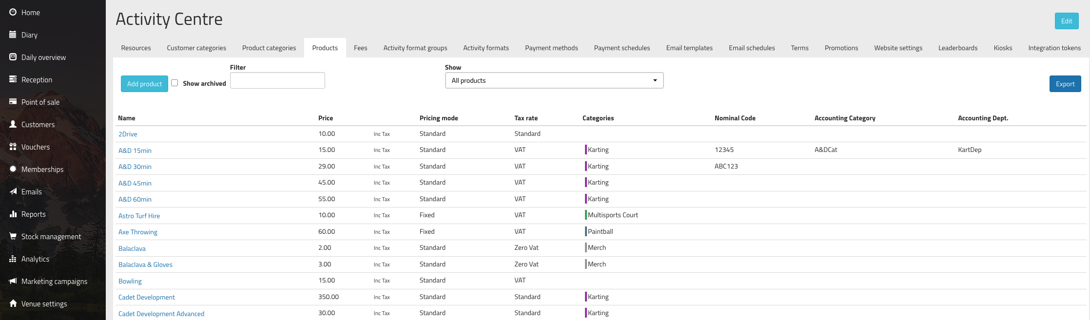Open the Diary calendar icon
This screenshot has width=1090, height=320.
[x=13, y=35]
